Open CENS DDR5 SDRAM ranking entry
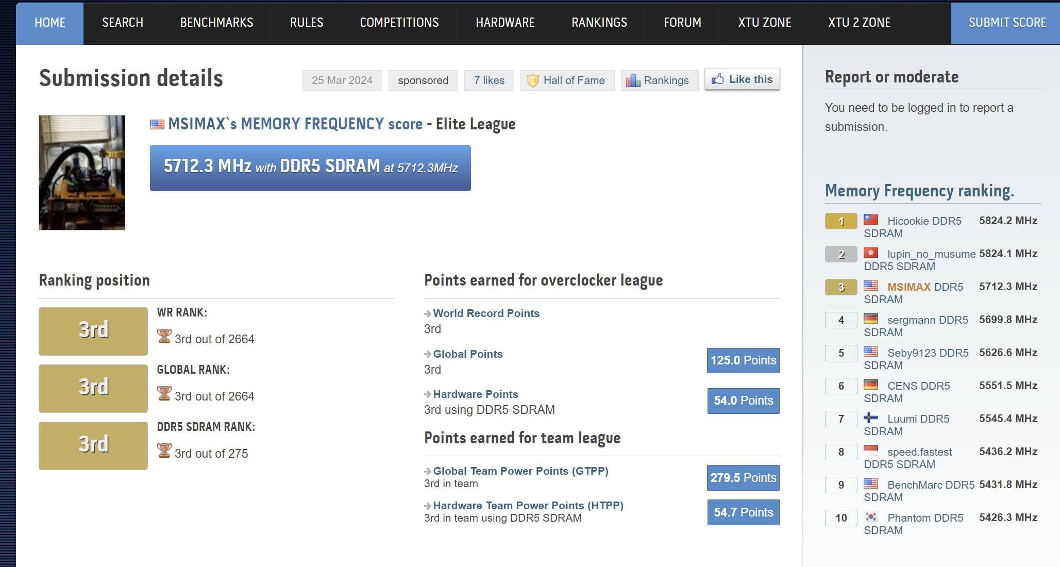 pos(907,392)
